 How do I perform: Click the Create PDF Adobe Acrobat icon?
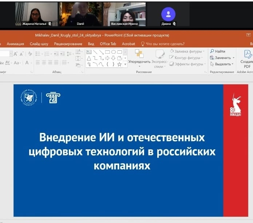click(x=248, y=58)
